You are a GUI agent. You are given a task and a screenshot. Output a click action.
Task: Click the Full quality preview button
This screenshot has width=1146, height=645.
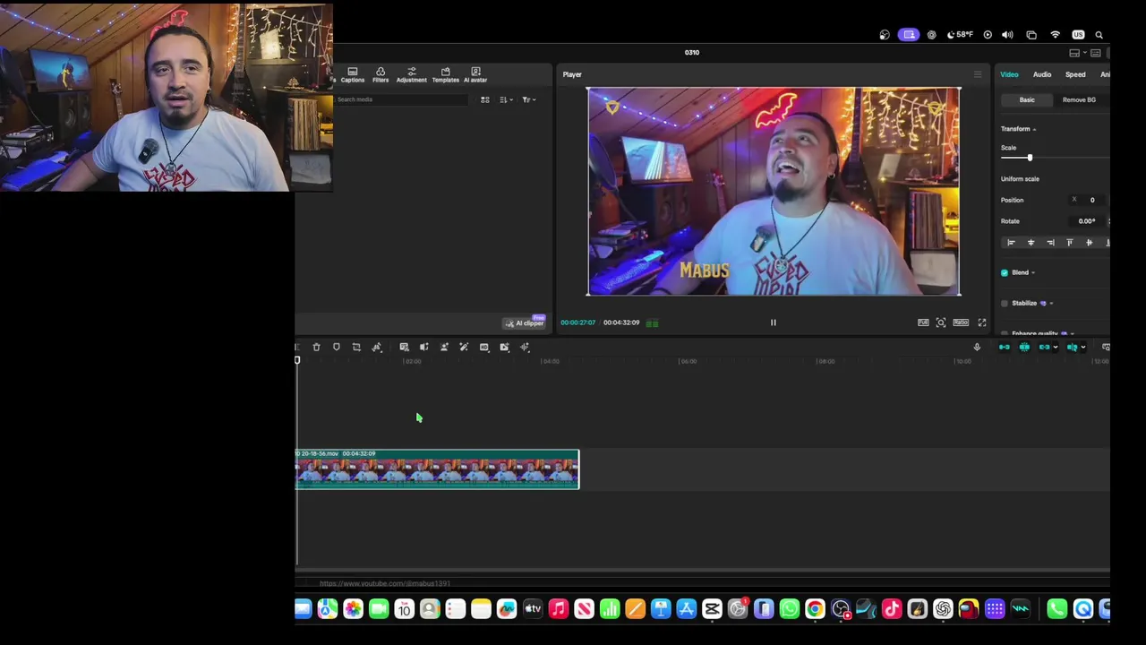pyautogui.click(x=923, y=322)
